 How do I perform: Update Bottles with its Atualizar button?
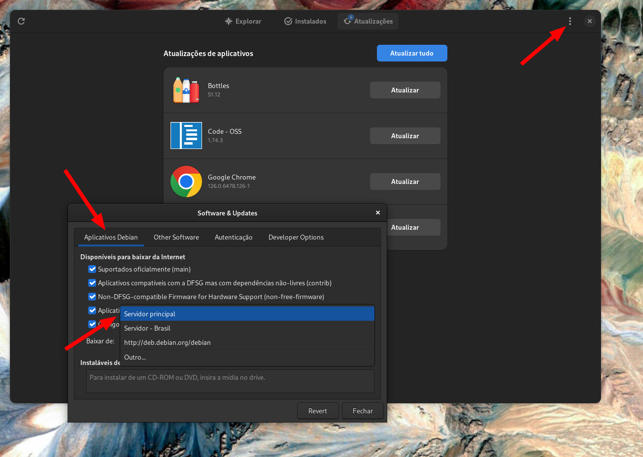click(405, 90)
